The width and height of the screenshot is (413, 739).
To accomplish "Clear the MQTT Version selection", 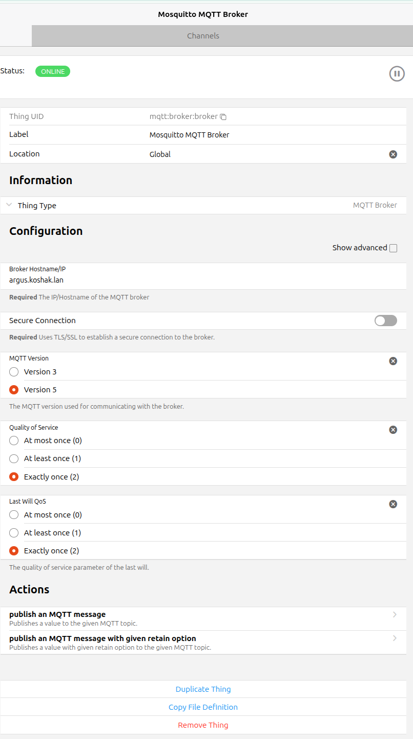I will coord(393,361).
